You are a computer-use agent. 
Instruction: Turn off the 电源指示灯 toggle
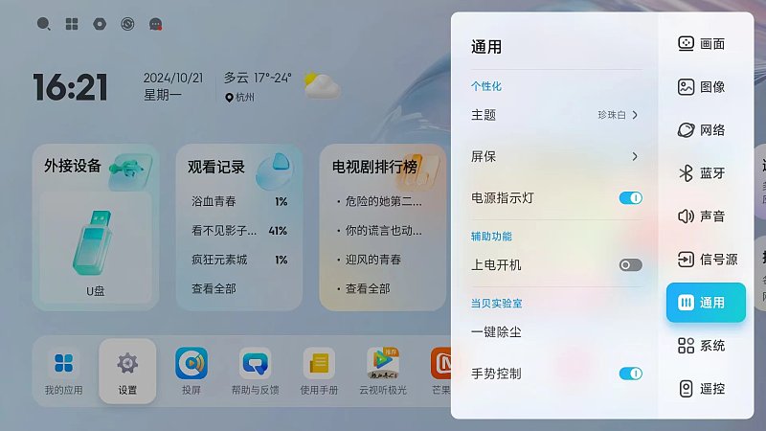pyautogui.click(x=631, y=198)
